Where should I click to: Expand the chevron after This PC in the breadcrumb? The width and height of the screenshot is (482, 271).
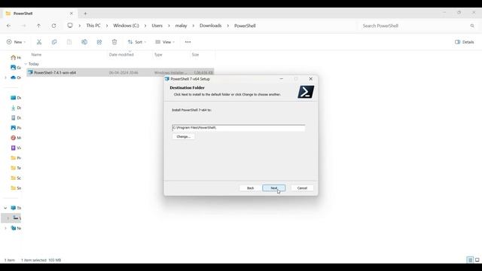pyautogui.click(x=107, y=26)
